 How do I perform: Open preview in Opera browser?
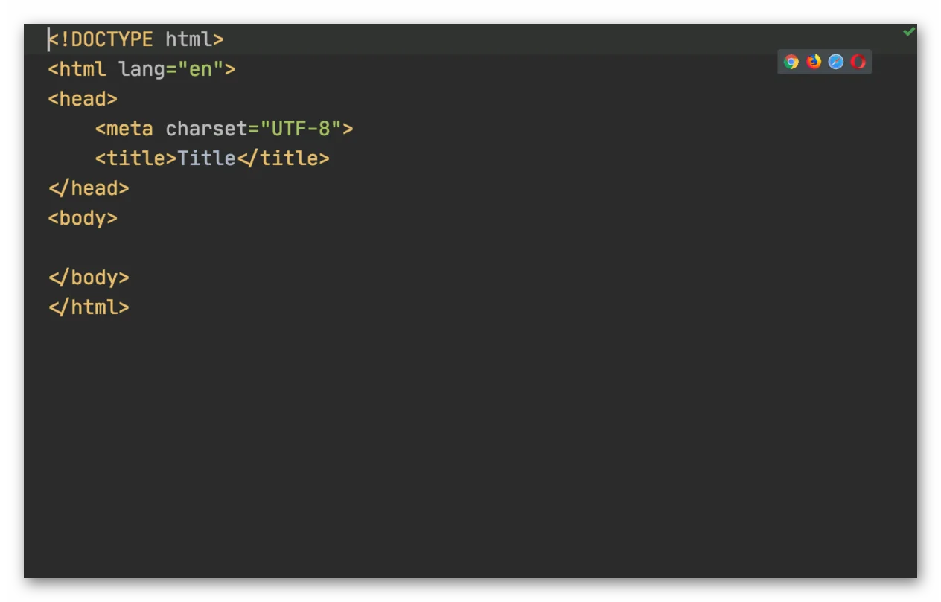[x=858, y=62]
